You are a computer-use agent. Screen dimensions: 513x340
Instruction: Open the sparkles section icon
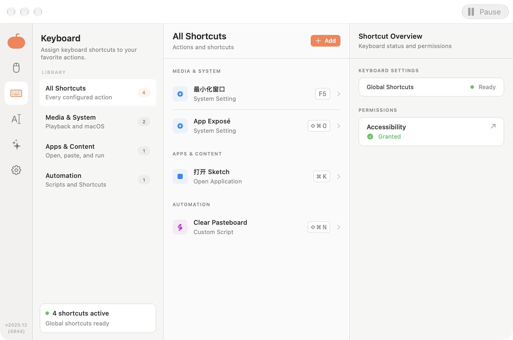pyautogui.click(x=16, y=144)
